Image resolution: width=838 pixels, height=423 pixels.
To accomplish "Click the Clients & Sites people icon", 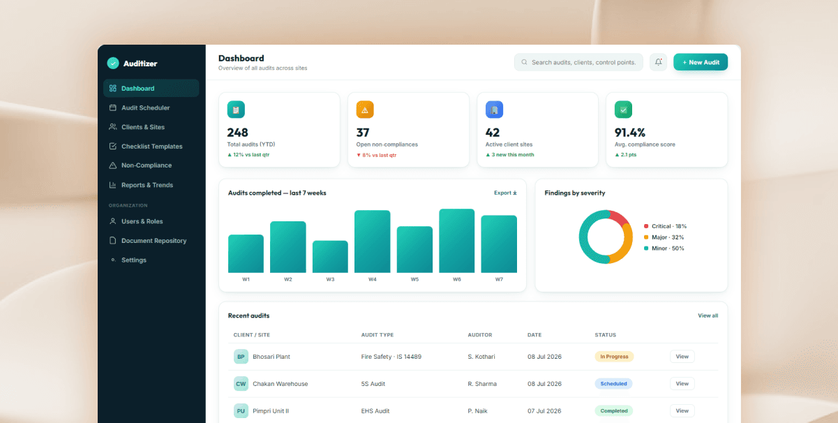I will click(113, 127).
